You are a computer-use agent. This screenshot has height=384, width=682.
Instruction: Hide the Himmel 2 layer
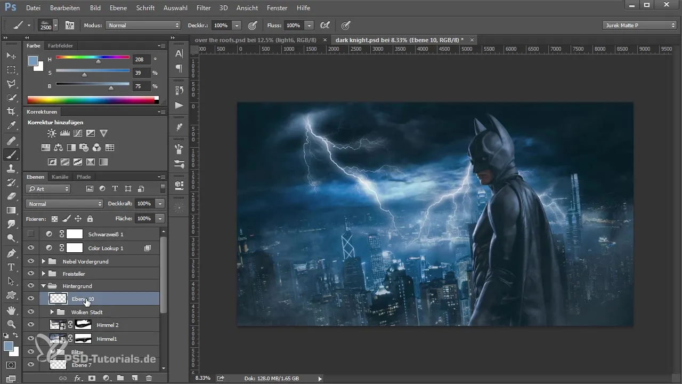click(x=31, y=324)
